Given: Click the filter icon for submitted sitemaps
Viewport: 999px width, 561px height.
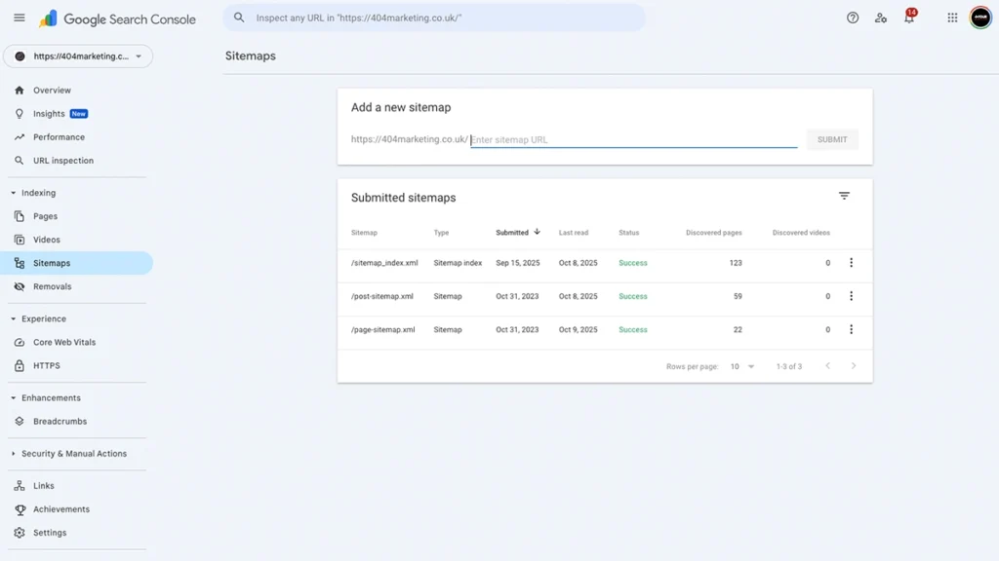Looking at the screenshot, I should tap(844, 197).
